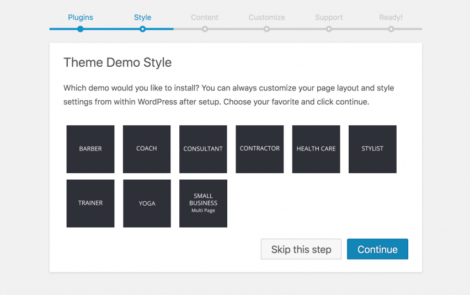Pick the Consultant demo tile
Image resolution: width=470 pixels, height=295 pixels.
[x=203, y=149]
